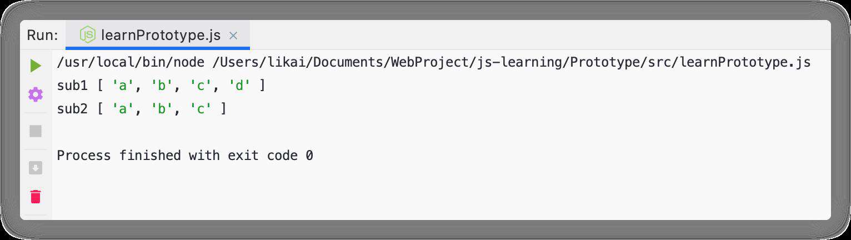Open the purple gear settings icon
851x240 pixels.
click(36, 94)
